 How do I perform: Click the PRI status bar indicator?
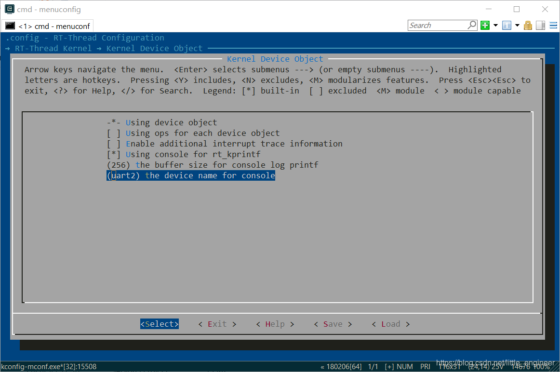coord(425,367)
